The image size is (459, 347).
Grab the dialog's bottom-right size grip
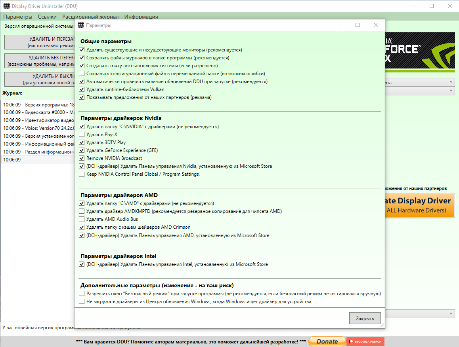382,325
